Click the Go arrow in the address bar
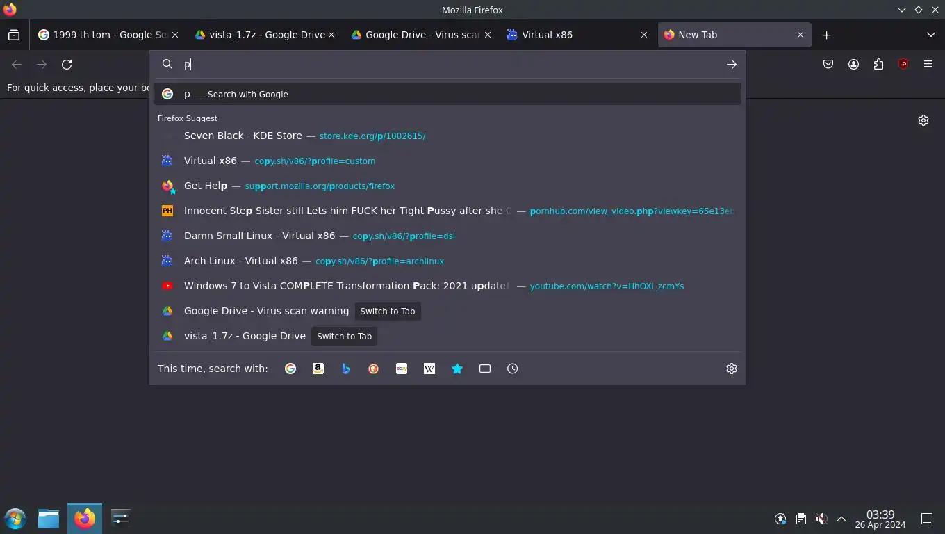Image resolution: width=945 pixels, height=534 pixels. (x=731, y=64)
